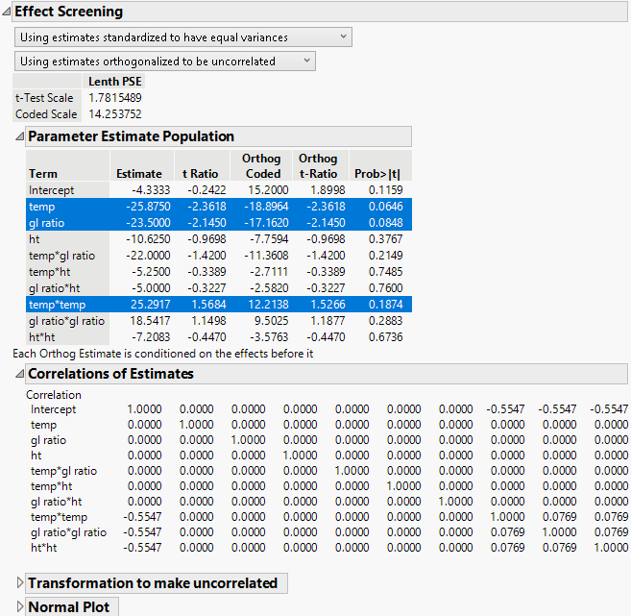Viewport: 631px width, 616px height.
Task: Click the Estimate column header
Action: coord(139,174)
